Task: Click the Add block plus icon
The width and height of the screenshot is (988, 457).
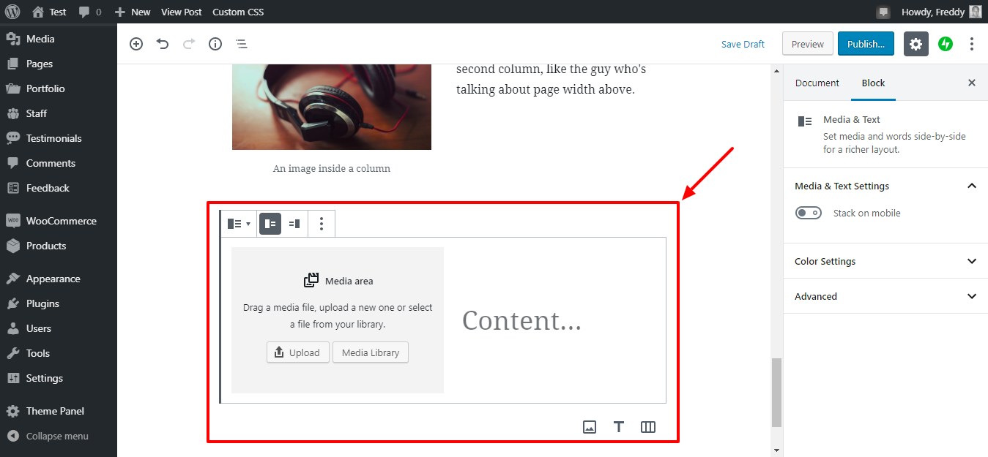Action: tap(136, 44)
